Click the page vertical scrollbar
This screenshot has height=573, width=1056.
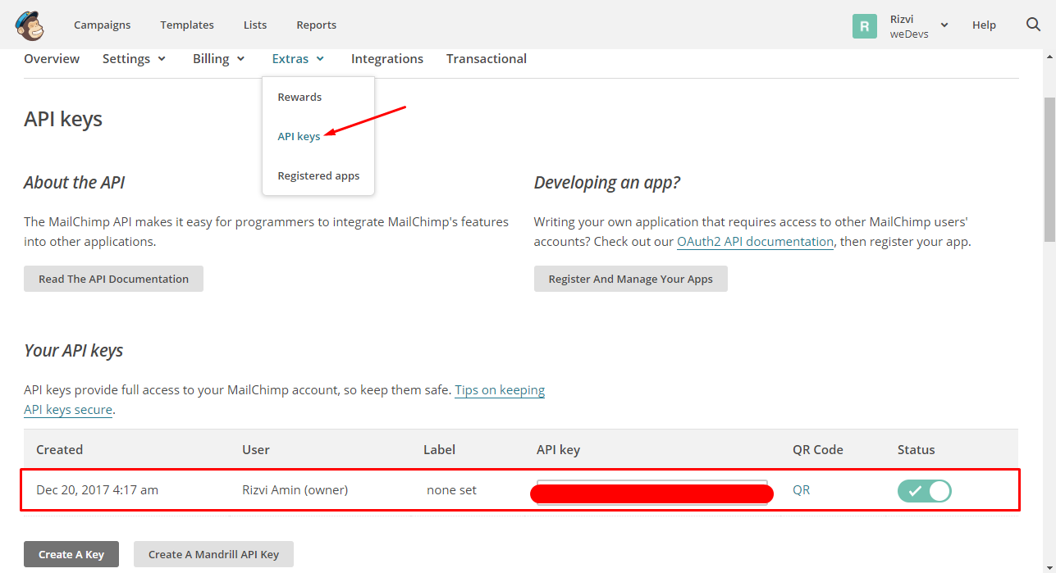1049,170
